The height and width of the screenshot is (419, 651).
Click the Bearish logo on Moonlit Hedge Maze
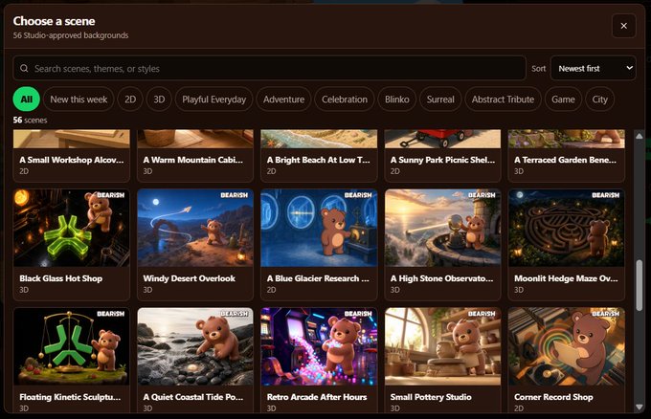click(605, 195)
